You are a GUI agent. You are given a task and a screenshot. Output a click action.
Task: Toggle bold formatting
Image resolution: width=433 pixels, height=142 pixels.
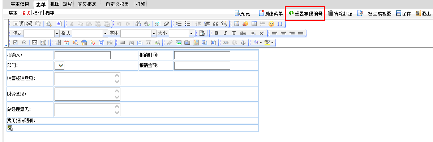pos(216,33)
